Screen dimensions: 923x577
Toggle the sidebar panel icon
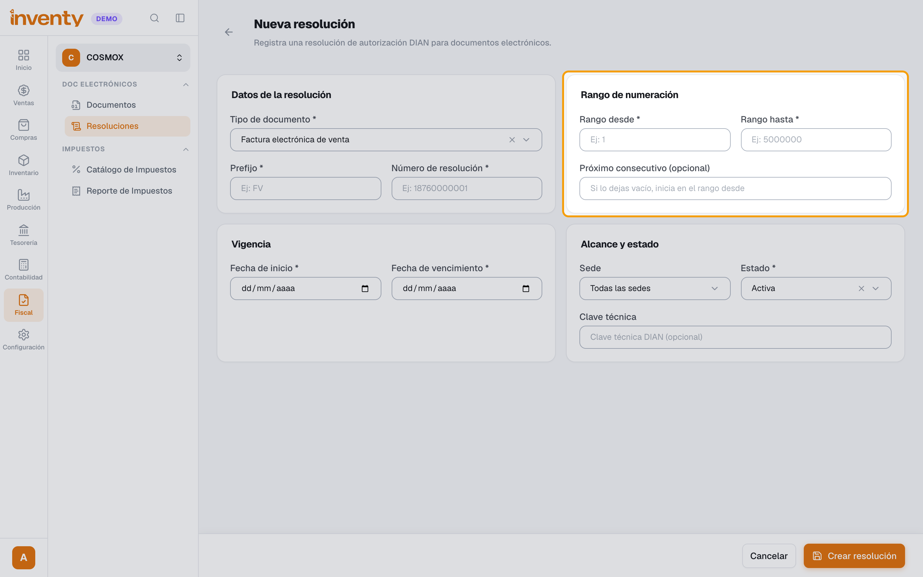(x=180, y=18)
